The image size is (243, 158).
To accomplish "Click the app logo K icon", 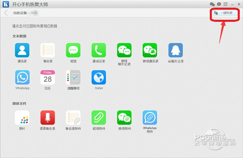I will coord(6,4).
